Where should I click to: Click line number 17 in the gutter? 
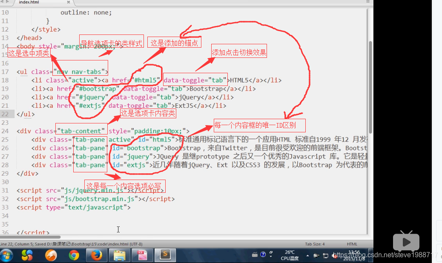(x=5, y=72)
